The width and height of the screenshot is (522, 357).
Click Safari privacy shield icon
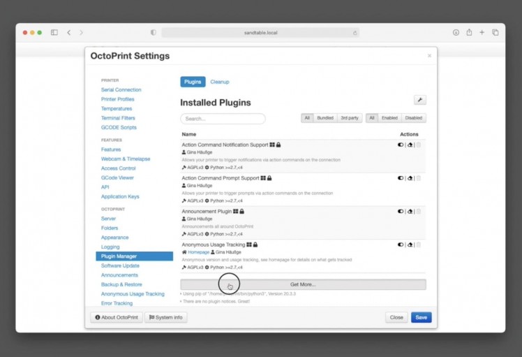click(x=153, y=32)
